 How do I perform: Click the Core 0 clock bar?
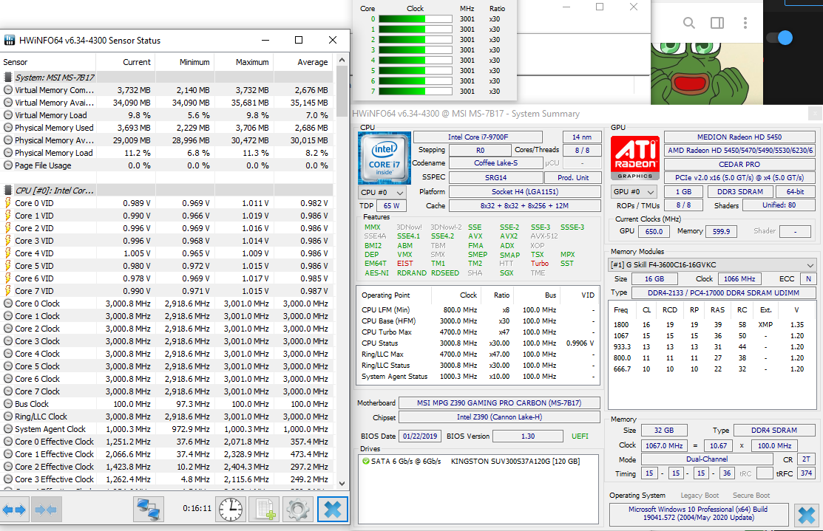tap(415, 19)
